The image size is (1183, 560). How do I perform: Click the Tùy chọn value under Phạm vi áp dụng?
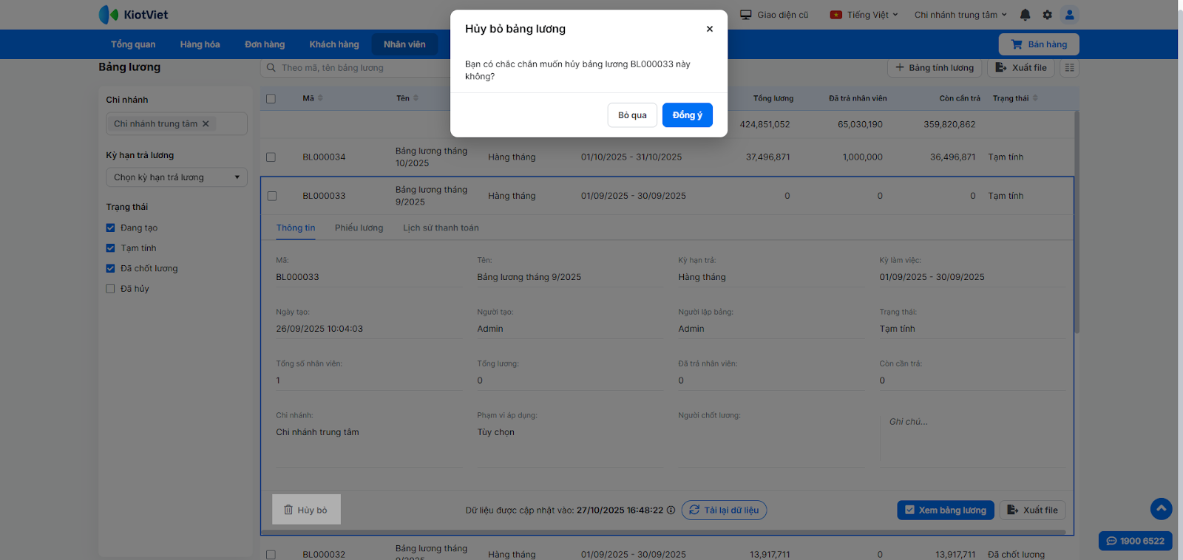coord(495,433)
